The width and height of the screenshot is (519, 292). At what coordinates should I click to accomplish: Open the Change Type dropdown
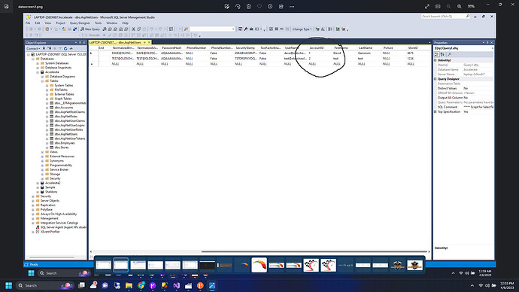pos(302,29)
